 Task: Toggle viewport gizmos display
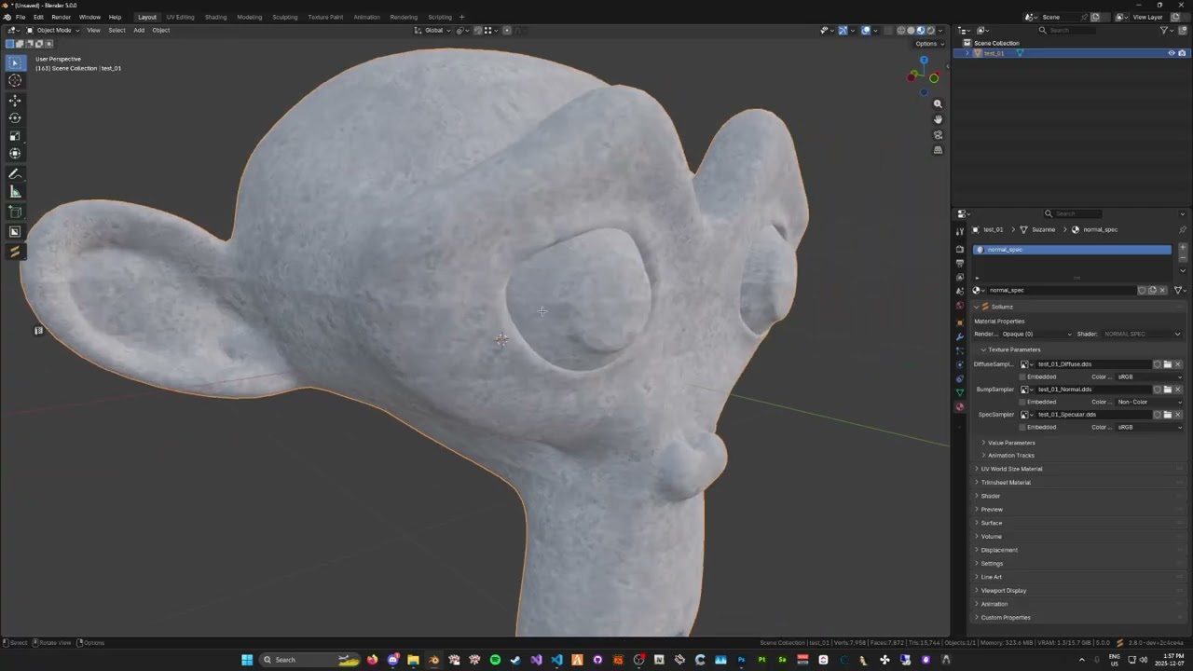[843, 30]
